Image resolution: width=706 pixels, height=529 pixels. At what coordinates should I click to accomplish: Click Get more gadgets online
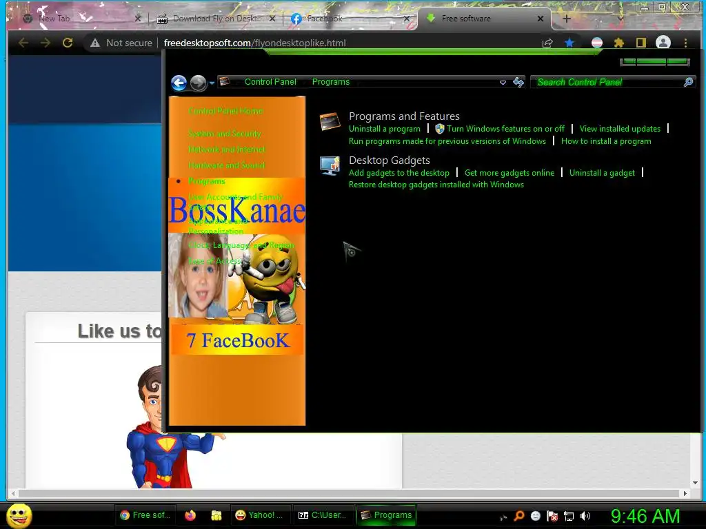(x=510, y=173)
